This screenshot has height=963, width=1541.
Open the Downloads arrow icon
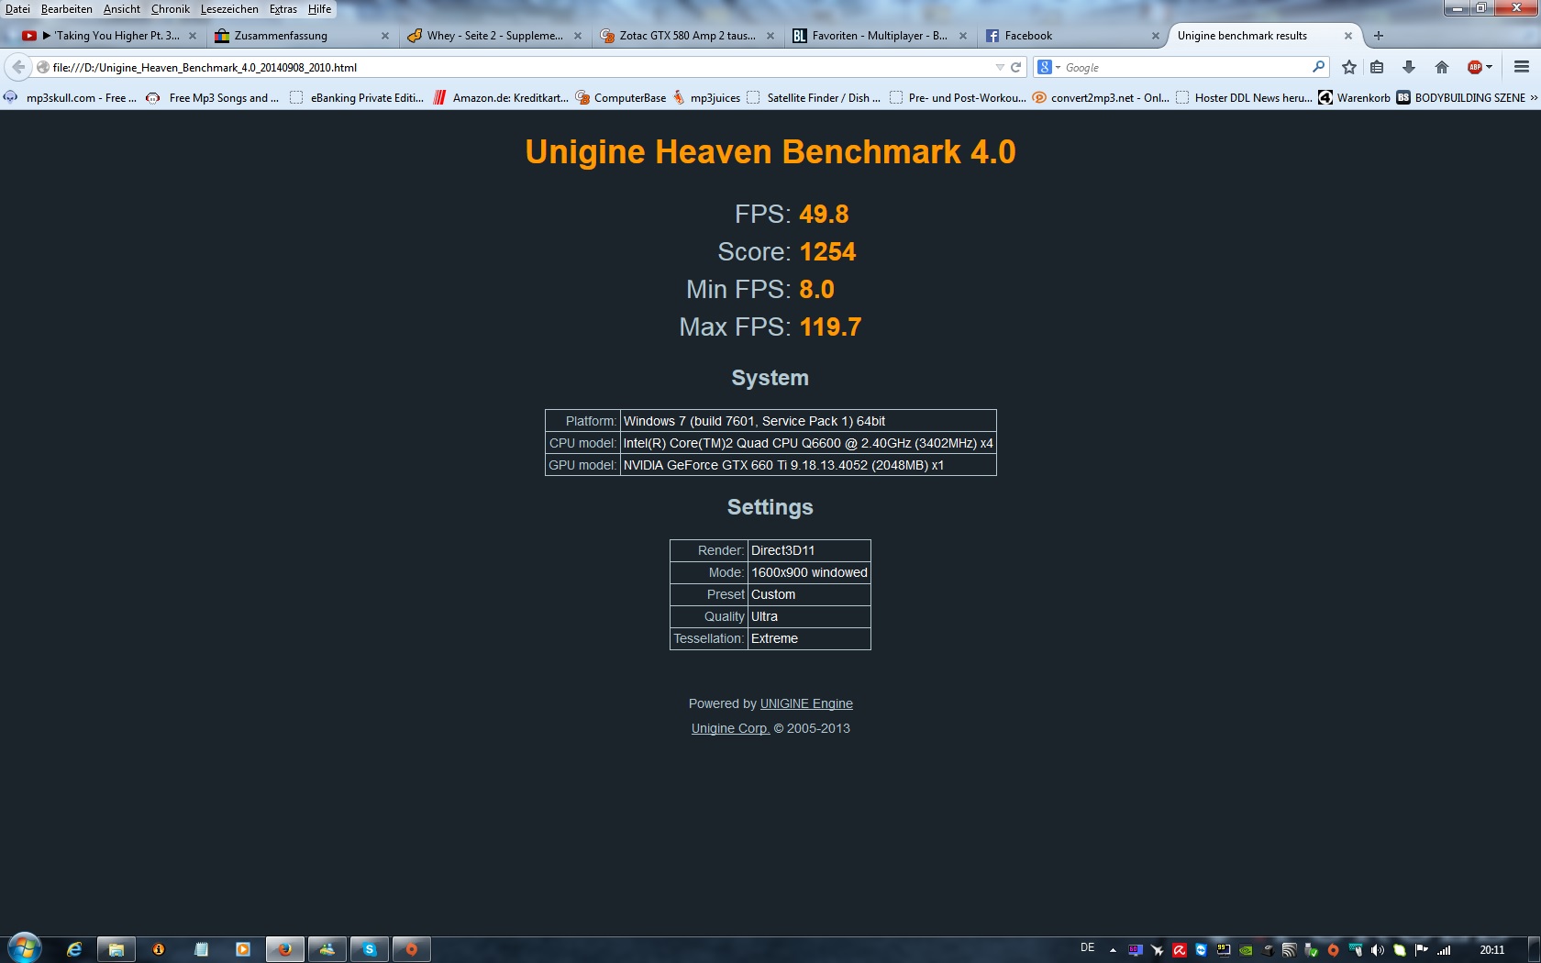pyautogui.click(x=1409, y=67)
